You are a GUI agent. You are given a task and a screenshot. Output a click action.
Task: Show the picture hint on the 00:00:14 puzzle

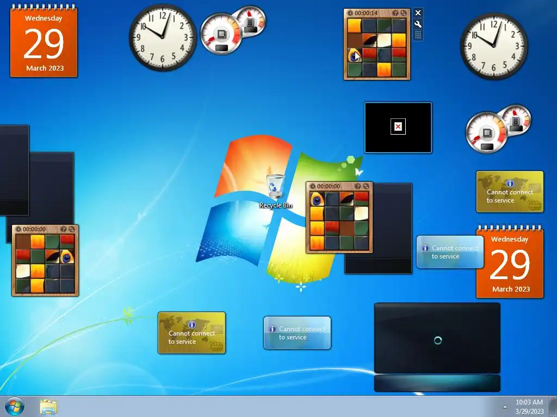395,13
